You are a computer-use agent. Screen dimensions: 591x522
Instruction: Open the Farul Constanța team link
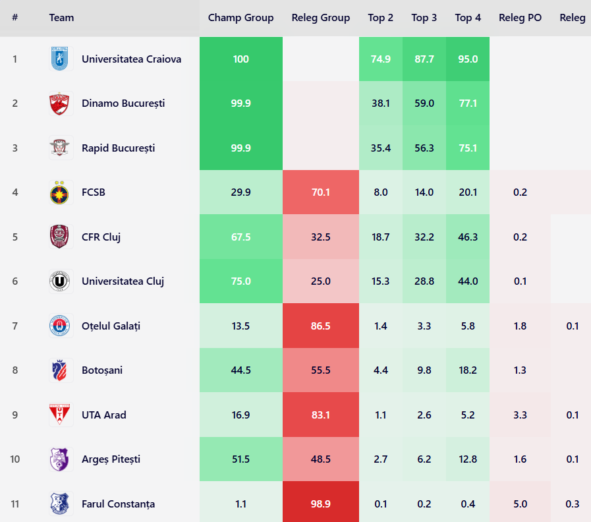(x=118, y=504)
